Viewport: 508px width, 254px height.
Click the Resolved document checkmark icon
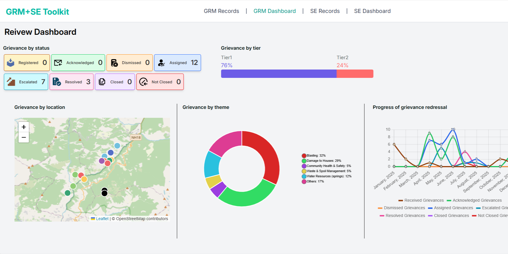point(57,82)
